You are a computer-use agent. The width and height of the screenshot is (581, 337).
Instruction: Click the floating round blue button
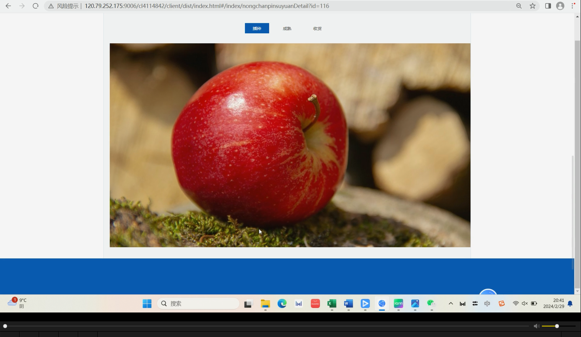[x=488, y=292]
